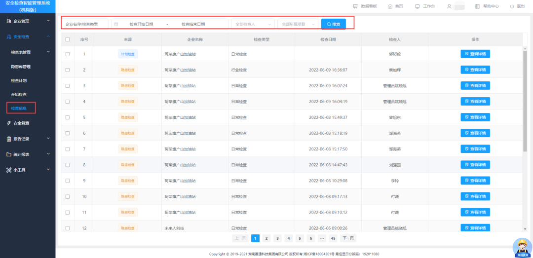Click the blue 搜索 search button
533x258 pixels.
[334, 24]
